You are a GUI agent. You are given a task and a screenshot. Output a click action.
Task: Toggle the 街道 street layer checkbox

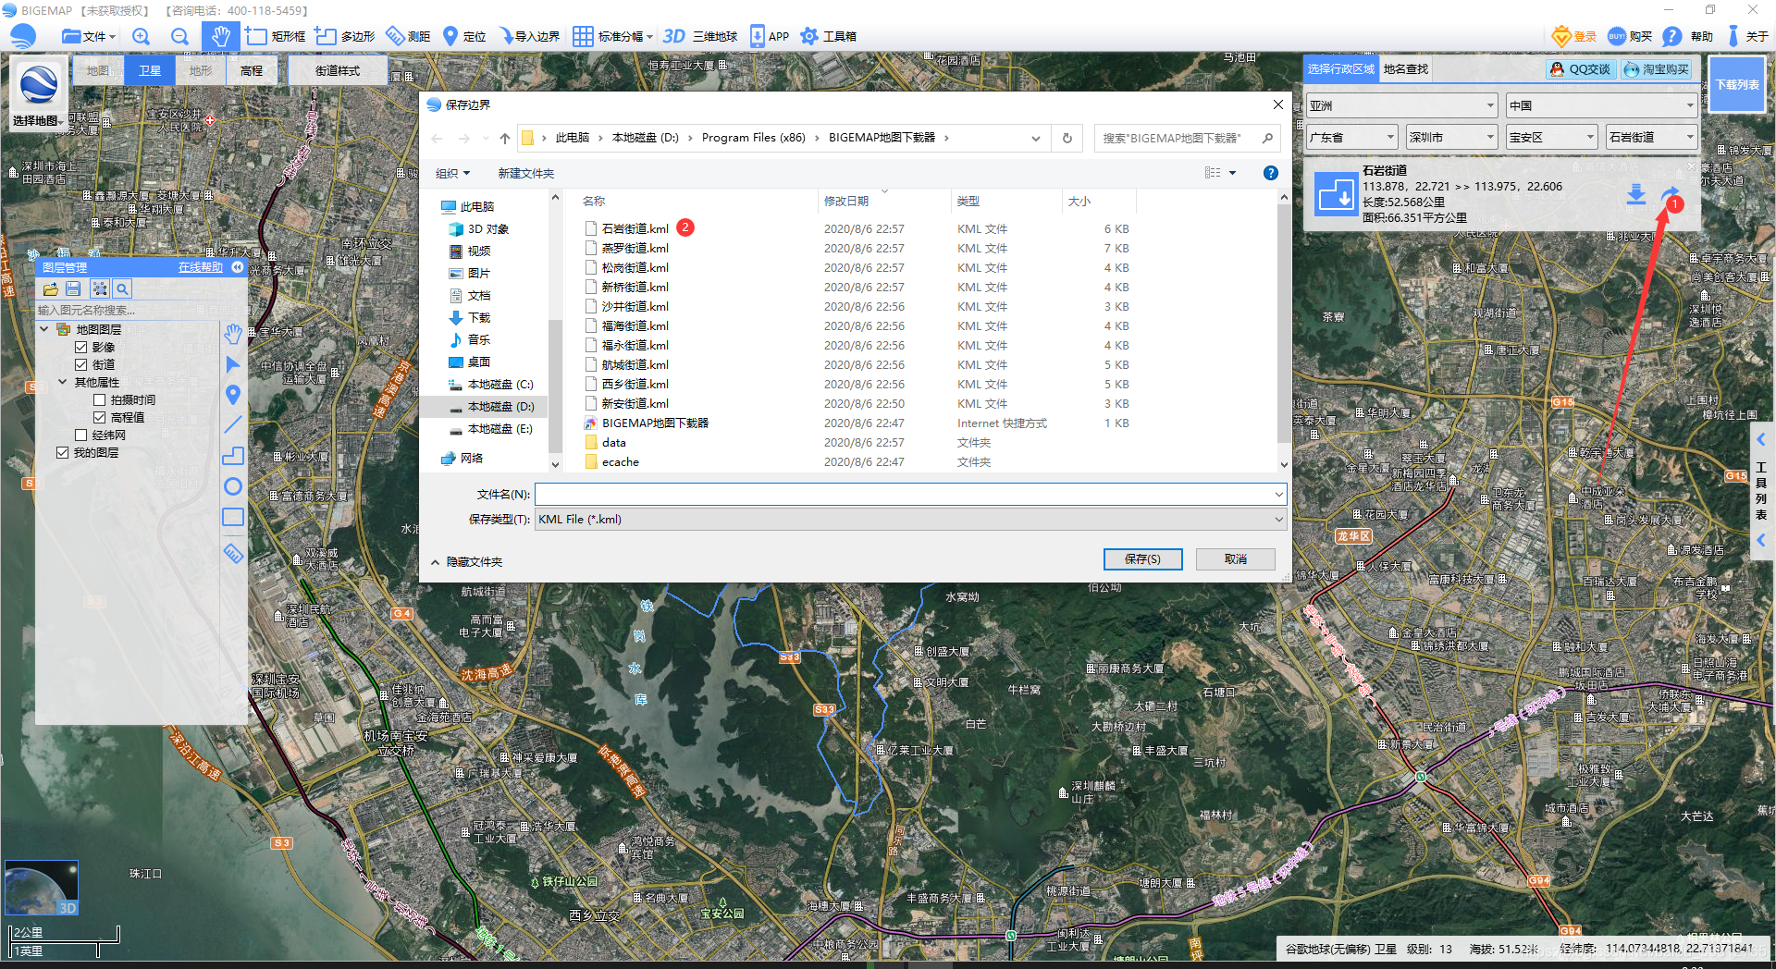click(81, 364)
